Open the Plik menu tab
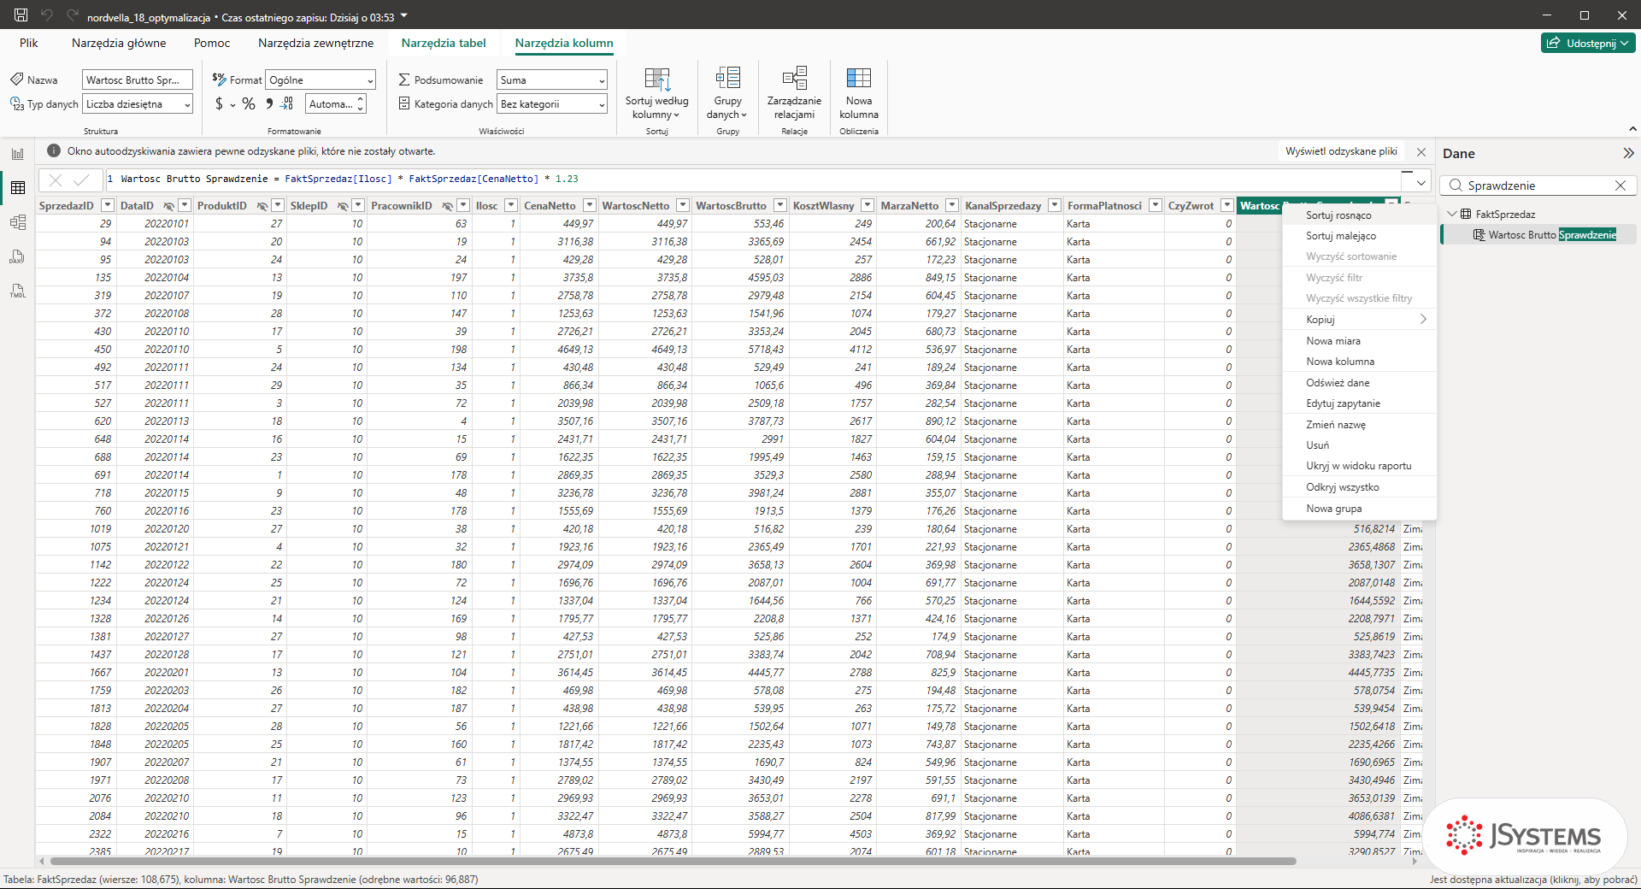 coord(29,43)
